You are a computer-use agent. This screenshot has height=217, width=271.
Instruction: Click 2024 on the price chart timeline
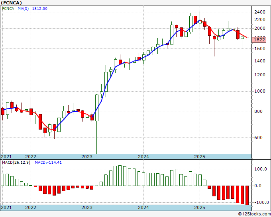click(x=143, y=157)
